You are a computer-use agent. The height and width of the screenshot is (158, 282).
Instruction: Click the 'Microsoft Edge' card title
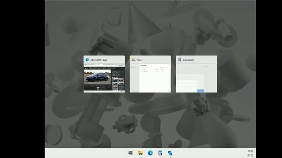pyautogui.click(x=99, y=60)
